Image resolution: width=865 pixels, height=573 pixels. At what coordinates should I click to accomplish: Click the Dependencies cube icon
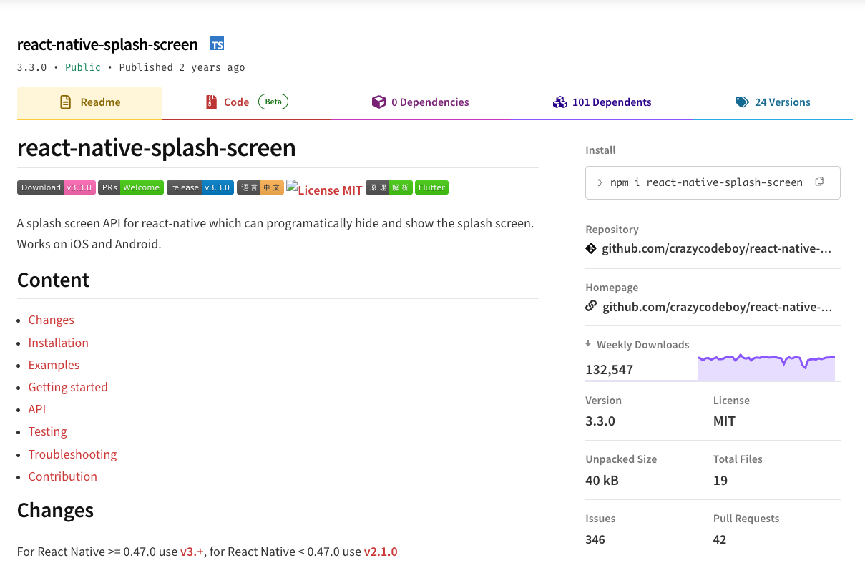(x=378, y=102)
